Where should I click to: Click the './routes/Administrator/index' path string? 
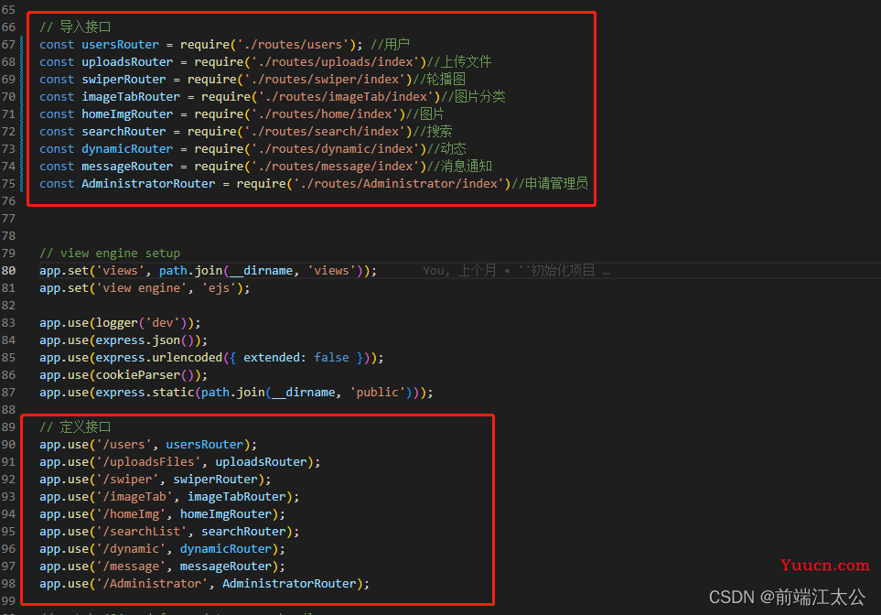point(398,184)
